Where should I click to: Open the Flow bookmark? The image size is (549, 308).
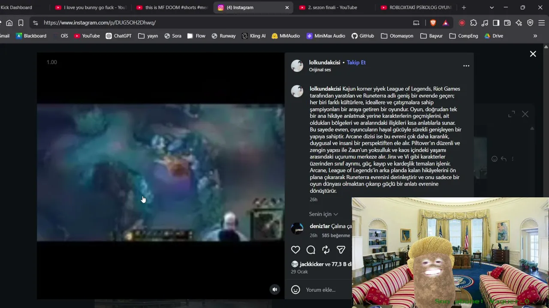[196, 36]
